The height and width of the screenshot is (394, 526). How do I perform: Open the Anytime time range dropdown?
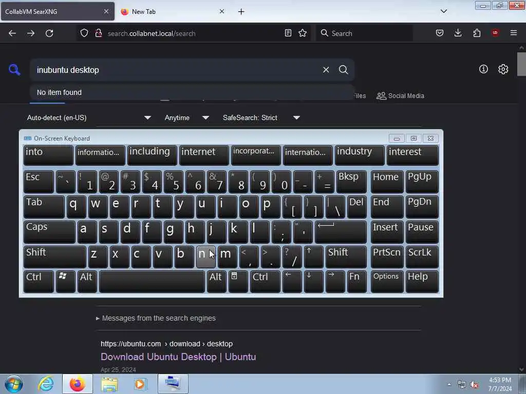click(187, 118)
